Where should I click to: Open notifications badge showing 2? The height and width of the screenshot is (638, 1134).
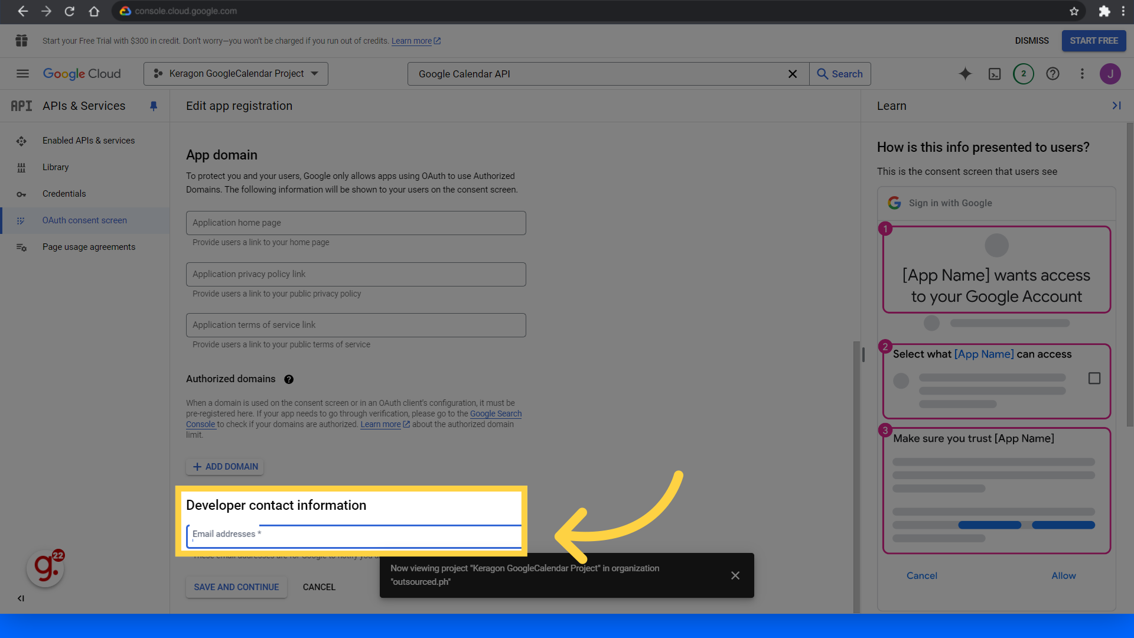1024,74
